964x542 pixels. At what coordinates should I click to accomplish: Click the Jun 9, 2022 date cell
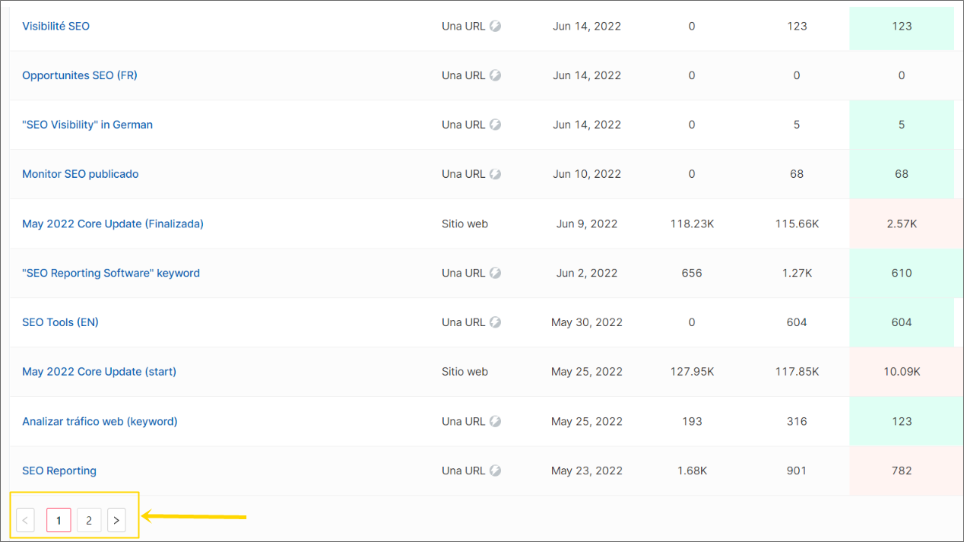(587, 223)
